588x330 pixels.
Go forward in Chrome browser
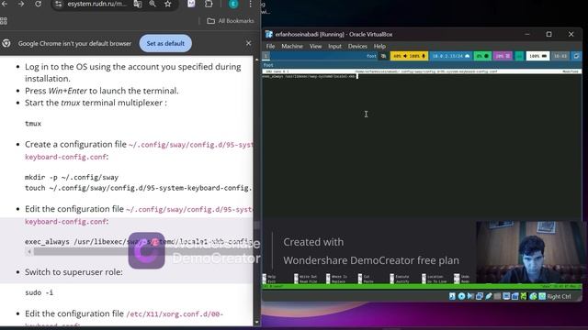pos(21,4)
